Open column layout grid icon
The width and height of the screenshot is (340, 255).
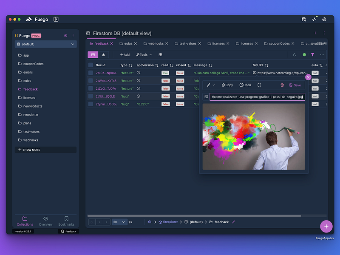point(160,55)
